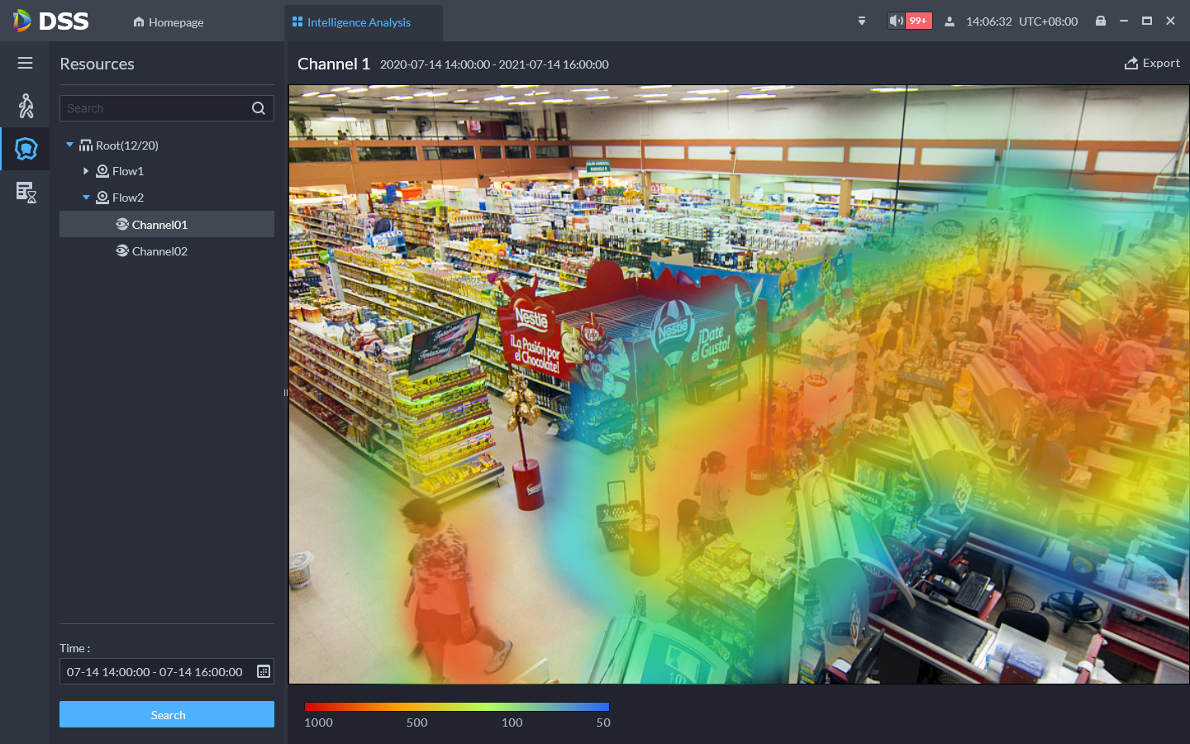Export the heatmap image

pos(1152,64)
